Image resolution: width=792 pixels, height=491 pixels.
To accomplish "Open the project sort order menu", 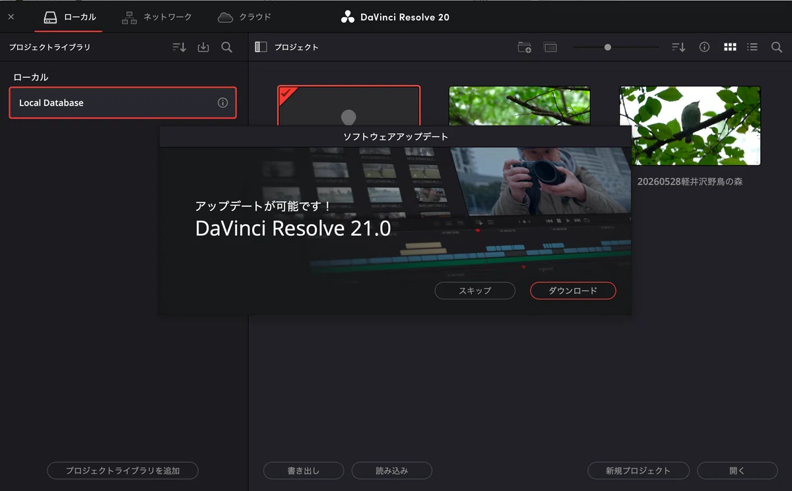I will (678, 47).
